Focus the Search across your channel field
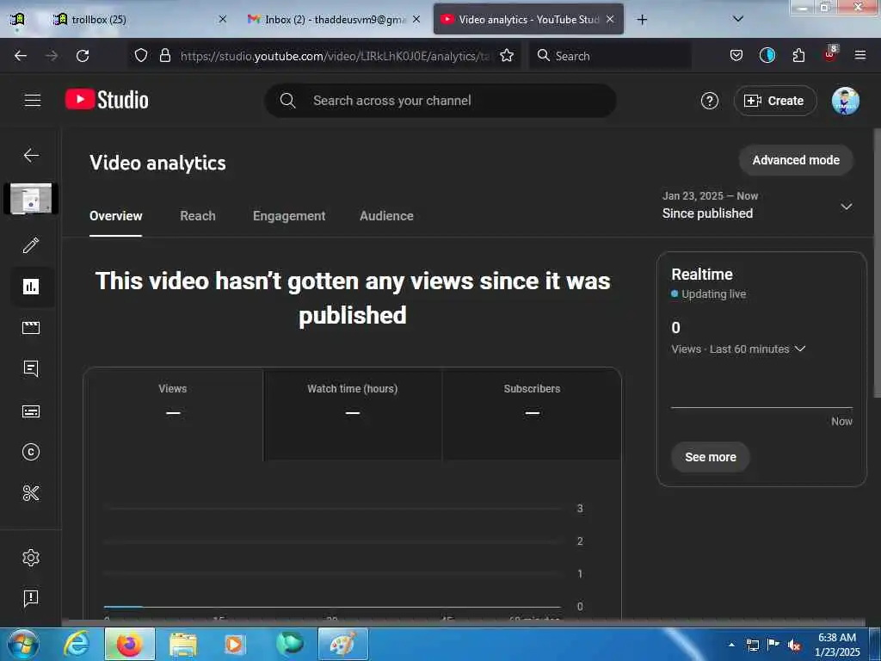 click(x=440, y=101)
